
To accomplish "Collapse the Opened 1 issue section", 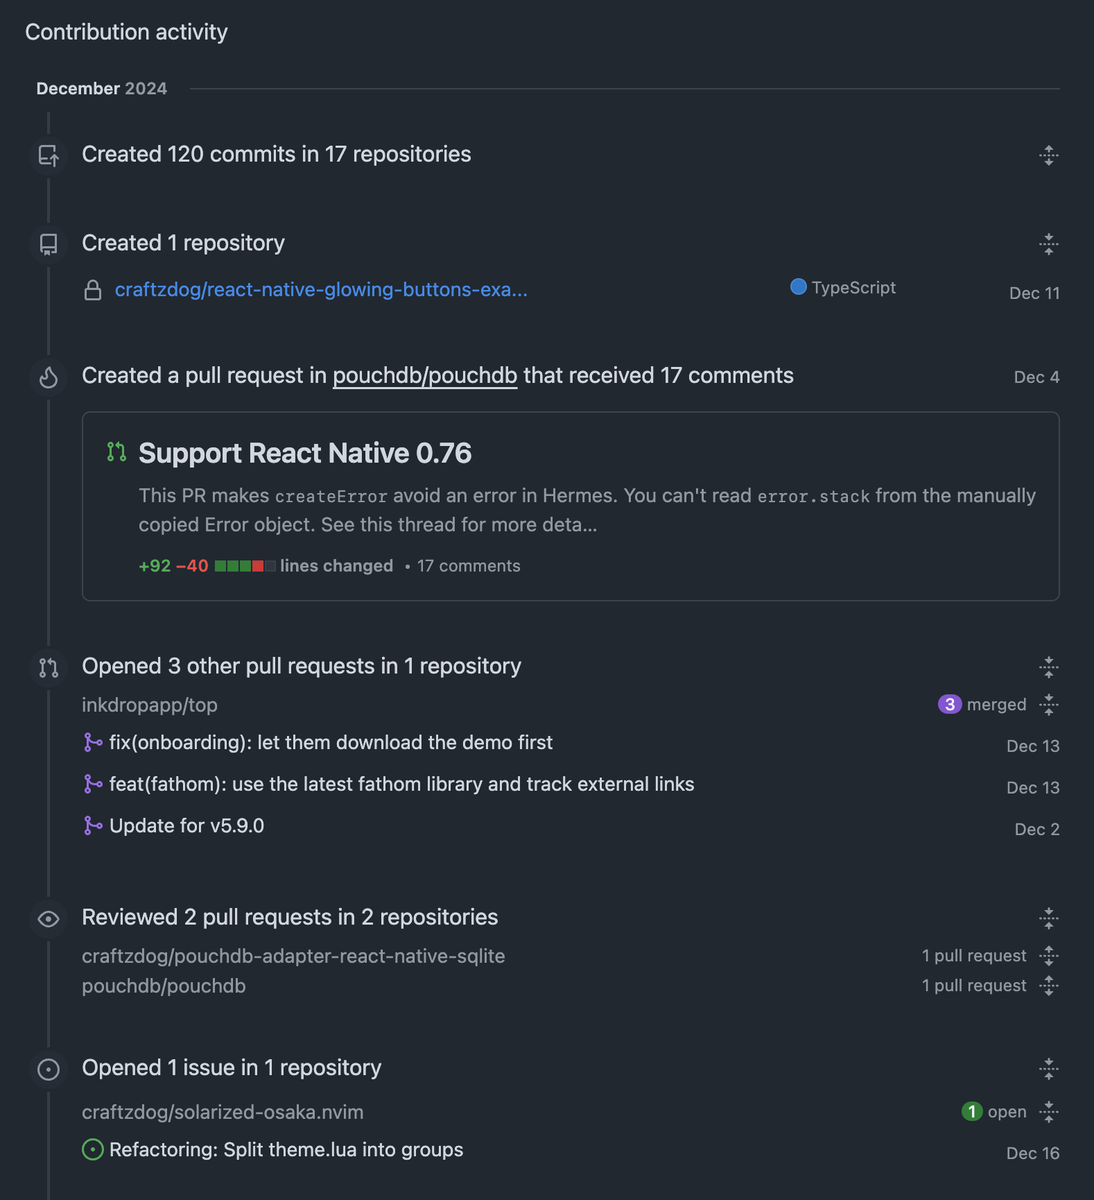I will pyautogui.click(x=1049, y=1069).
